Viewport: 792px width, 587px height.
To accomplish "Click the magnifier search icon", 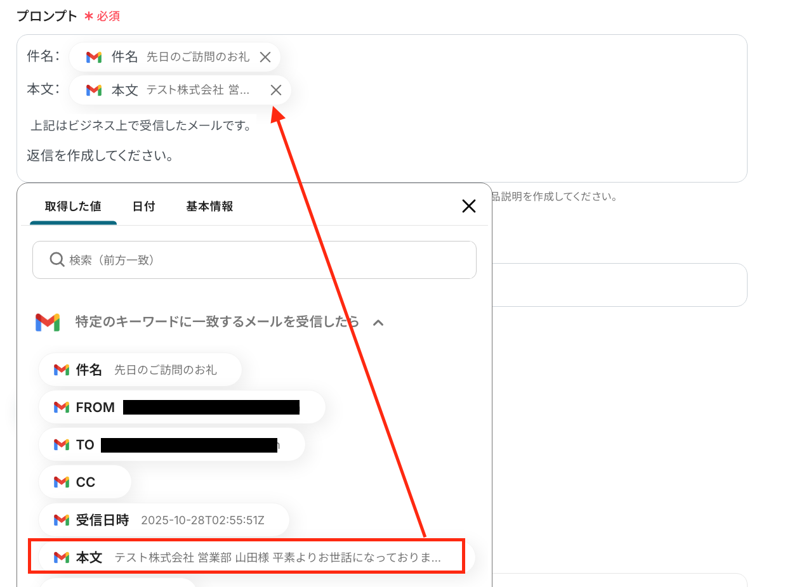I will coord(56,260).
